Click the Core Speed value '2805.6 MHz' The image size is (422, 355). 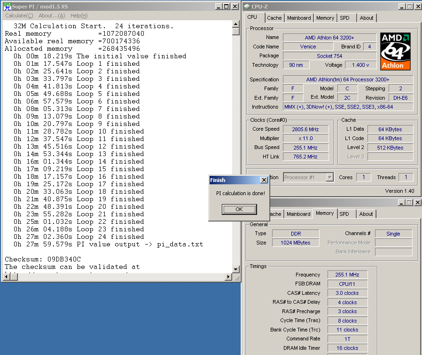(x=305, y=129)
